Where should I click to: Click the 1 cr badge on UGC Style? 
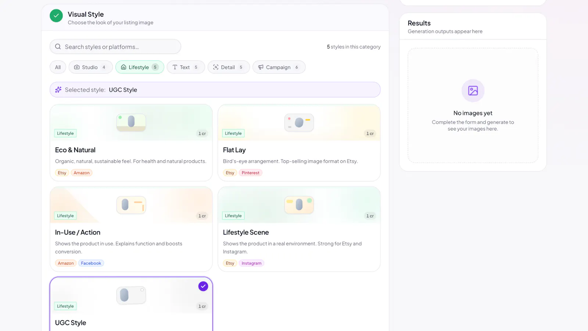(x=202, y=306)
